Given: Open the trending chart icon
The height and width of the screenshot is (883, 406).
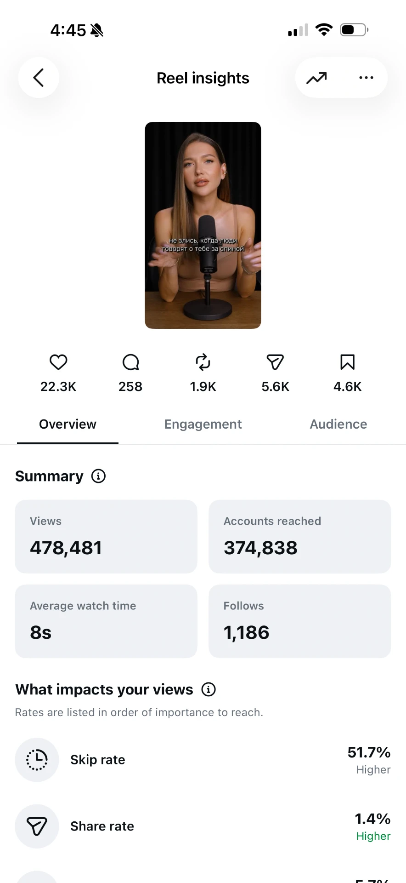Looking at the screenshot, I should tap(316, 78).
